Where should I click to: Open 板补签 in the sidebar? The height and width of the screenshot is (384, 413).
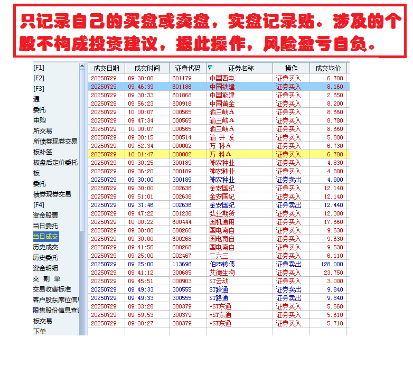[43, 152]
